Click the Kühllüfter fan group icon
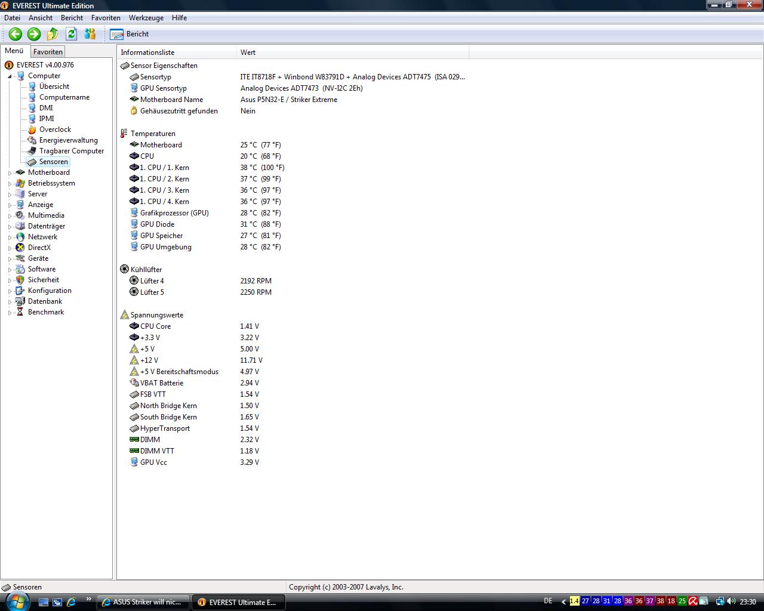The height and width of the screenshot is (611, 764). tap(124, 270)
